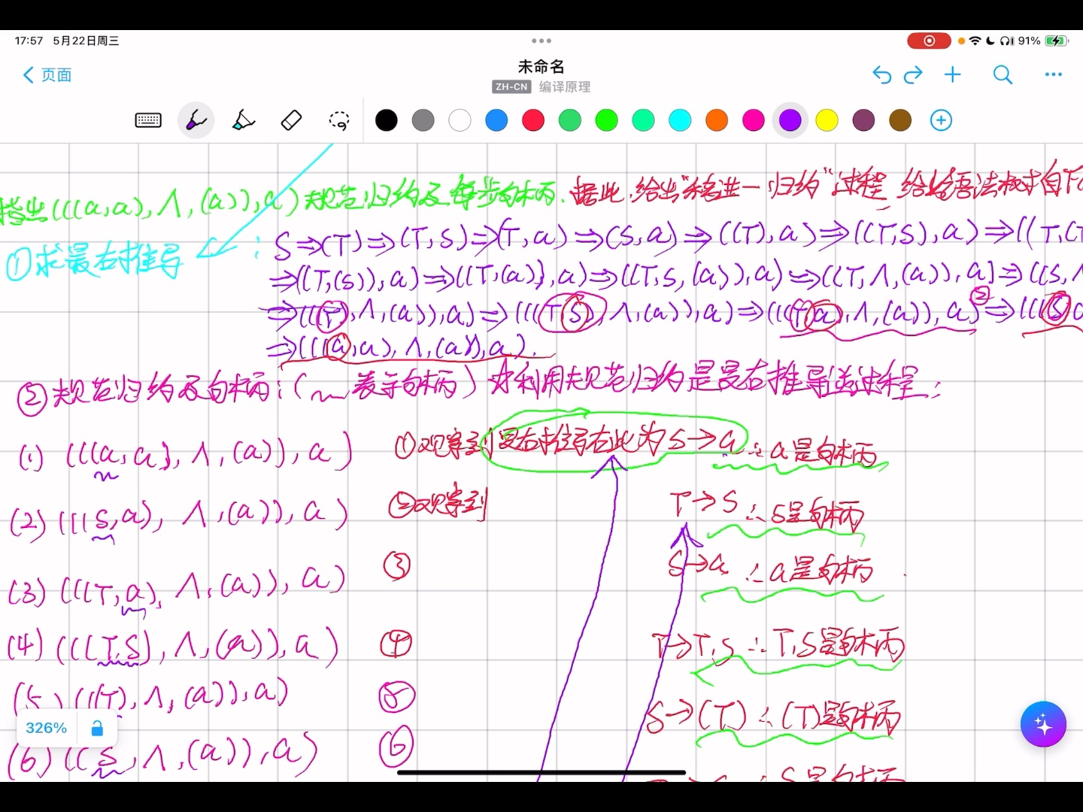Pick the orange color swatch

point(717,120)
